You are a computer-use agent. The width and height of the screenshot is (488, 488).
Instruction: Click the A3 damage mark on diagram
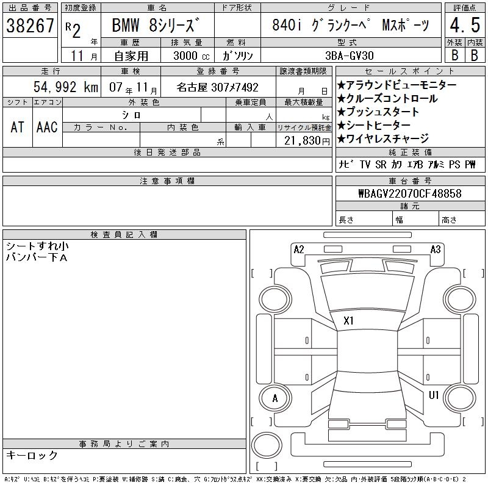(x=436, y=249)
